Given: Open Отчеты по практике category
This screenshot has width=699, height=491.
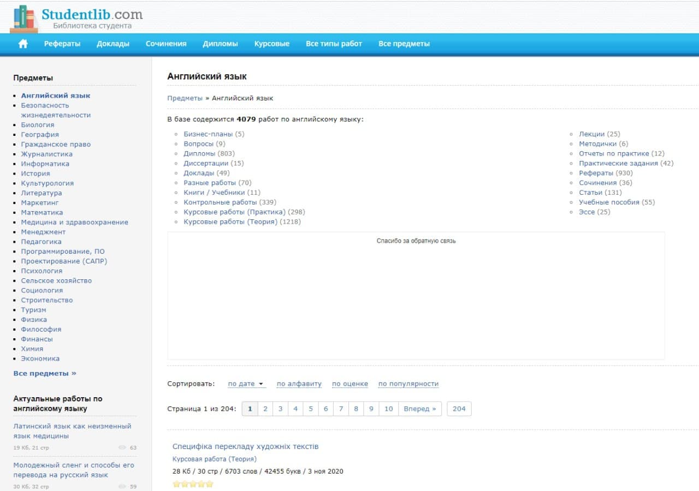Looking at the screenshot, I should point(614,154).
